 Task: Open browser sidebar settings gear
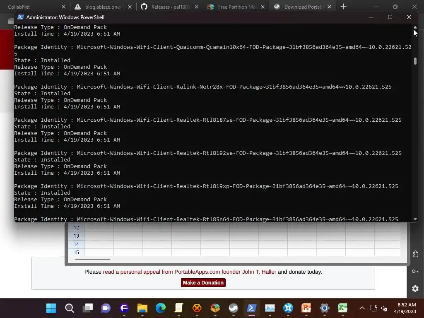coord(415,289)
